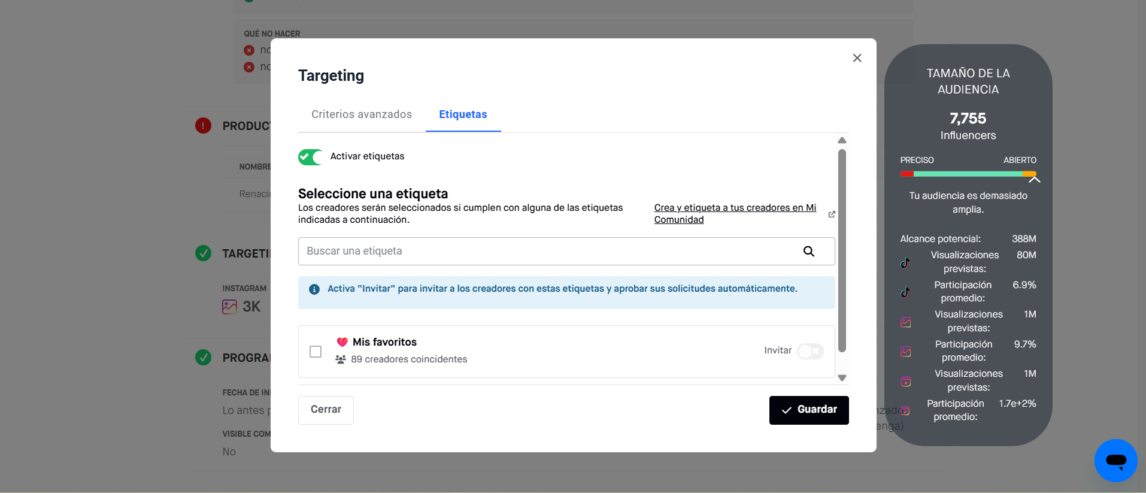Open 'Crea y etiqueta a tus creadores' link
Screen dimensions: 1146x493
(x=735, y=208)
